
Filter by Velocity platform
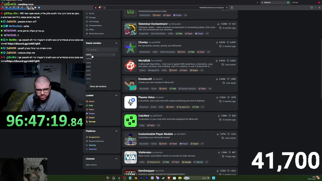click(91, 145)
